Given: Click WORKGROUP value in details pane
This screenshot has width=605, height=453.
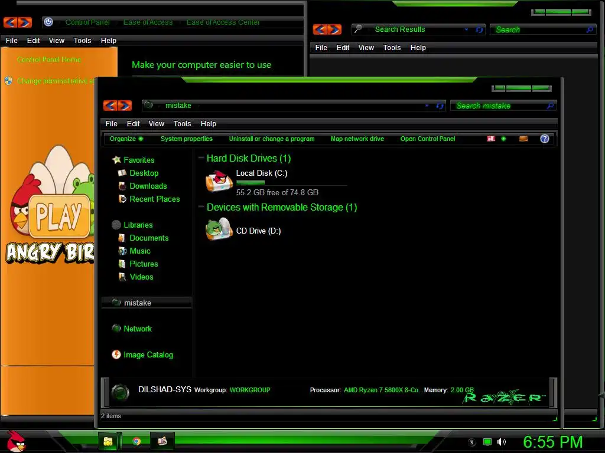Looking at the screenshot, I should click(x=250, y=390).
